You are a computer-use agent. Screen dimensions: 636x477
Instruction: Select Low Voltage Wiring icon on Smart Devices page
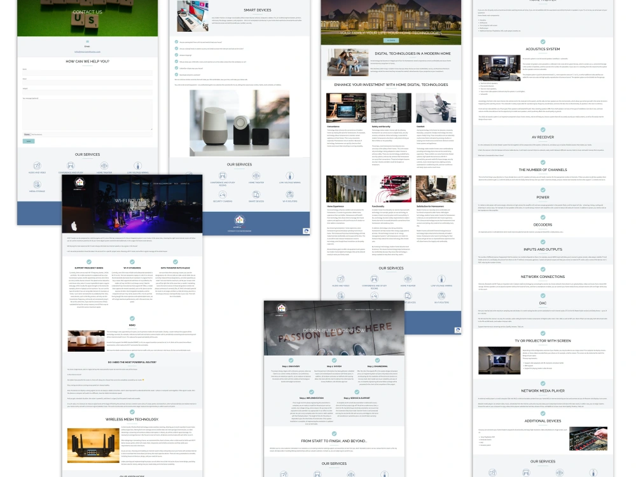tap(289, 176)
